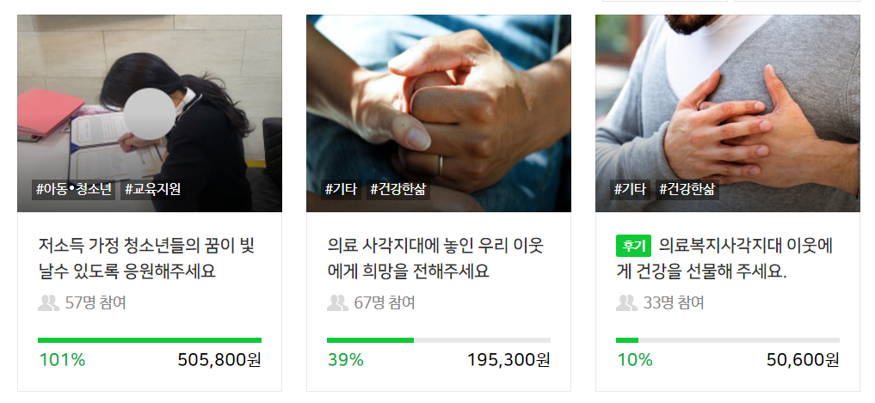Click the 505,800원 donation amount
Viewport: 875px width, 403px height.
(x=219, y=360)
